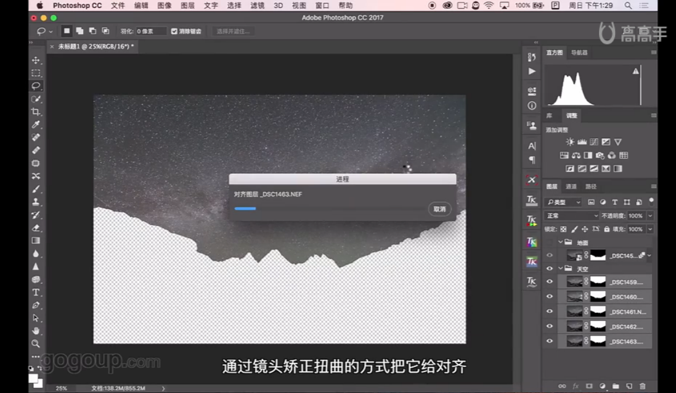Select the Hand tool
This screenshot has height=393, width=676.
click(36, 331)
